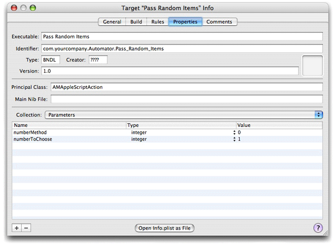Click the Executable text field
The height and width of the screenshot is (248, 336).
[182, 37]
